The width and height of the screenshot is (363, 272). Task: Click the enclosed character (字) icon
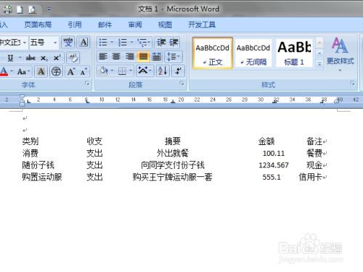click(x=56, y=72)
